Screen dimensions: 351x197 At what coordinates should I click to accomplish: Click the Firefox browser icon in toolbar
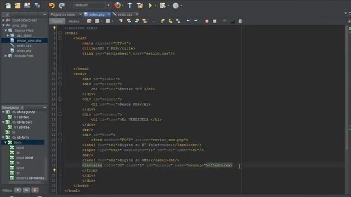pyautogui.click(x=117, y=5)
